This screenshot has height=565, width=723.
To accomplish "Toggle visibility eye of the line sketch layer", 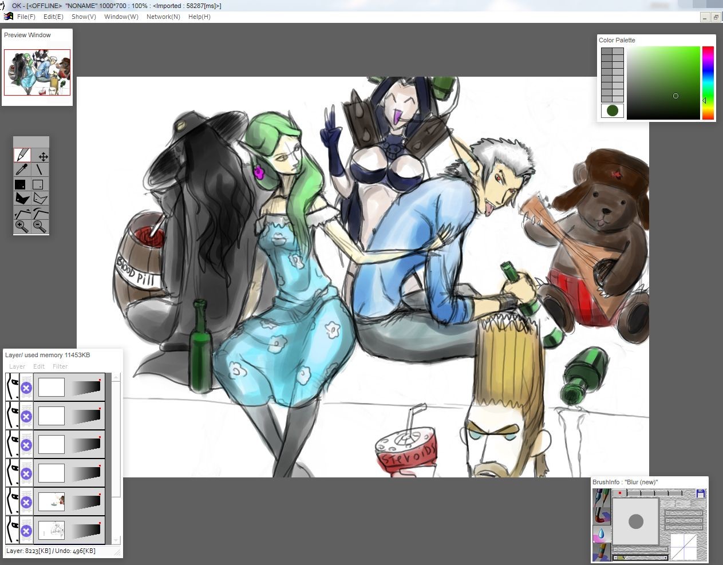I will [x=12, y=530].
